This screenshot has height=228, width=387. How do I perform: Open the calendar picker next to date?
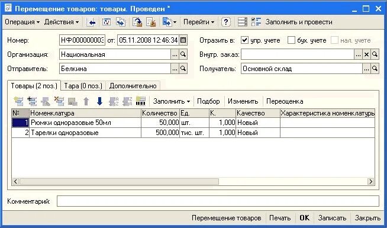[183, 40]
